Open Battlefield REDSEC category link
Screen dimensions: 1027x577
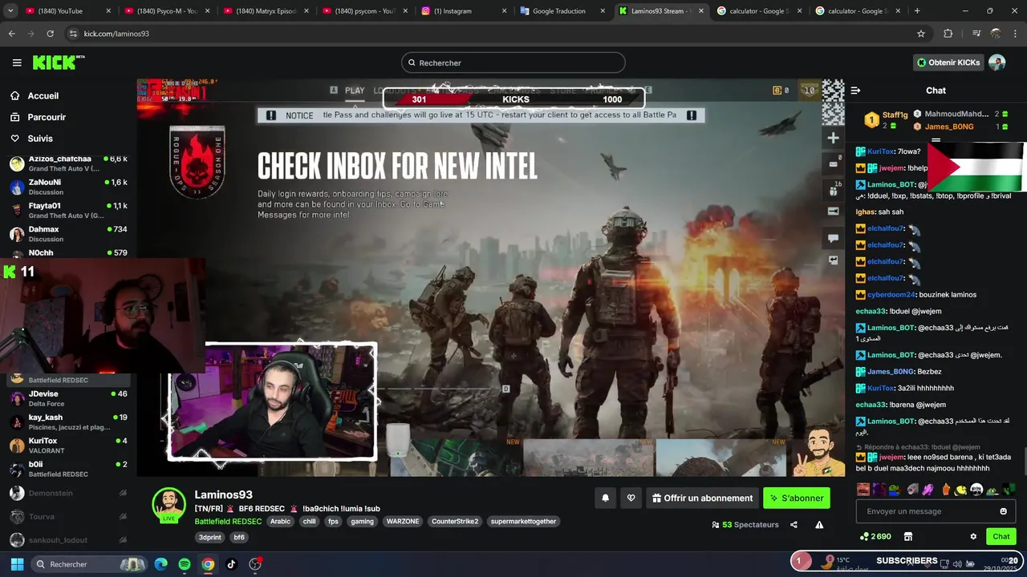click(228, 521)
